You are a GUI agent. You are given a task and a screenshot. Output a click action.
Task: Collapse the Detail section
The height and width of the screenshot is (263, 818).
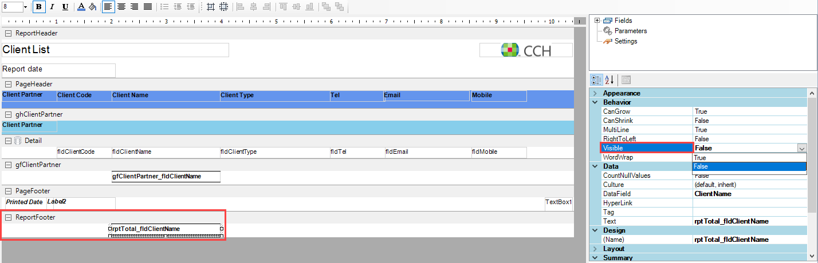click(8, 141)
